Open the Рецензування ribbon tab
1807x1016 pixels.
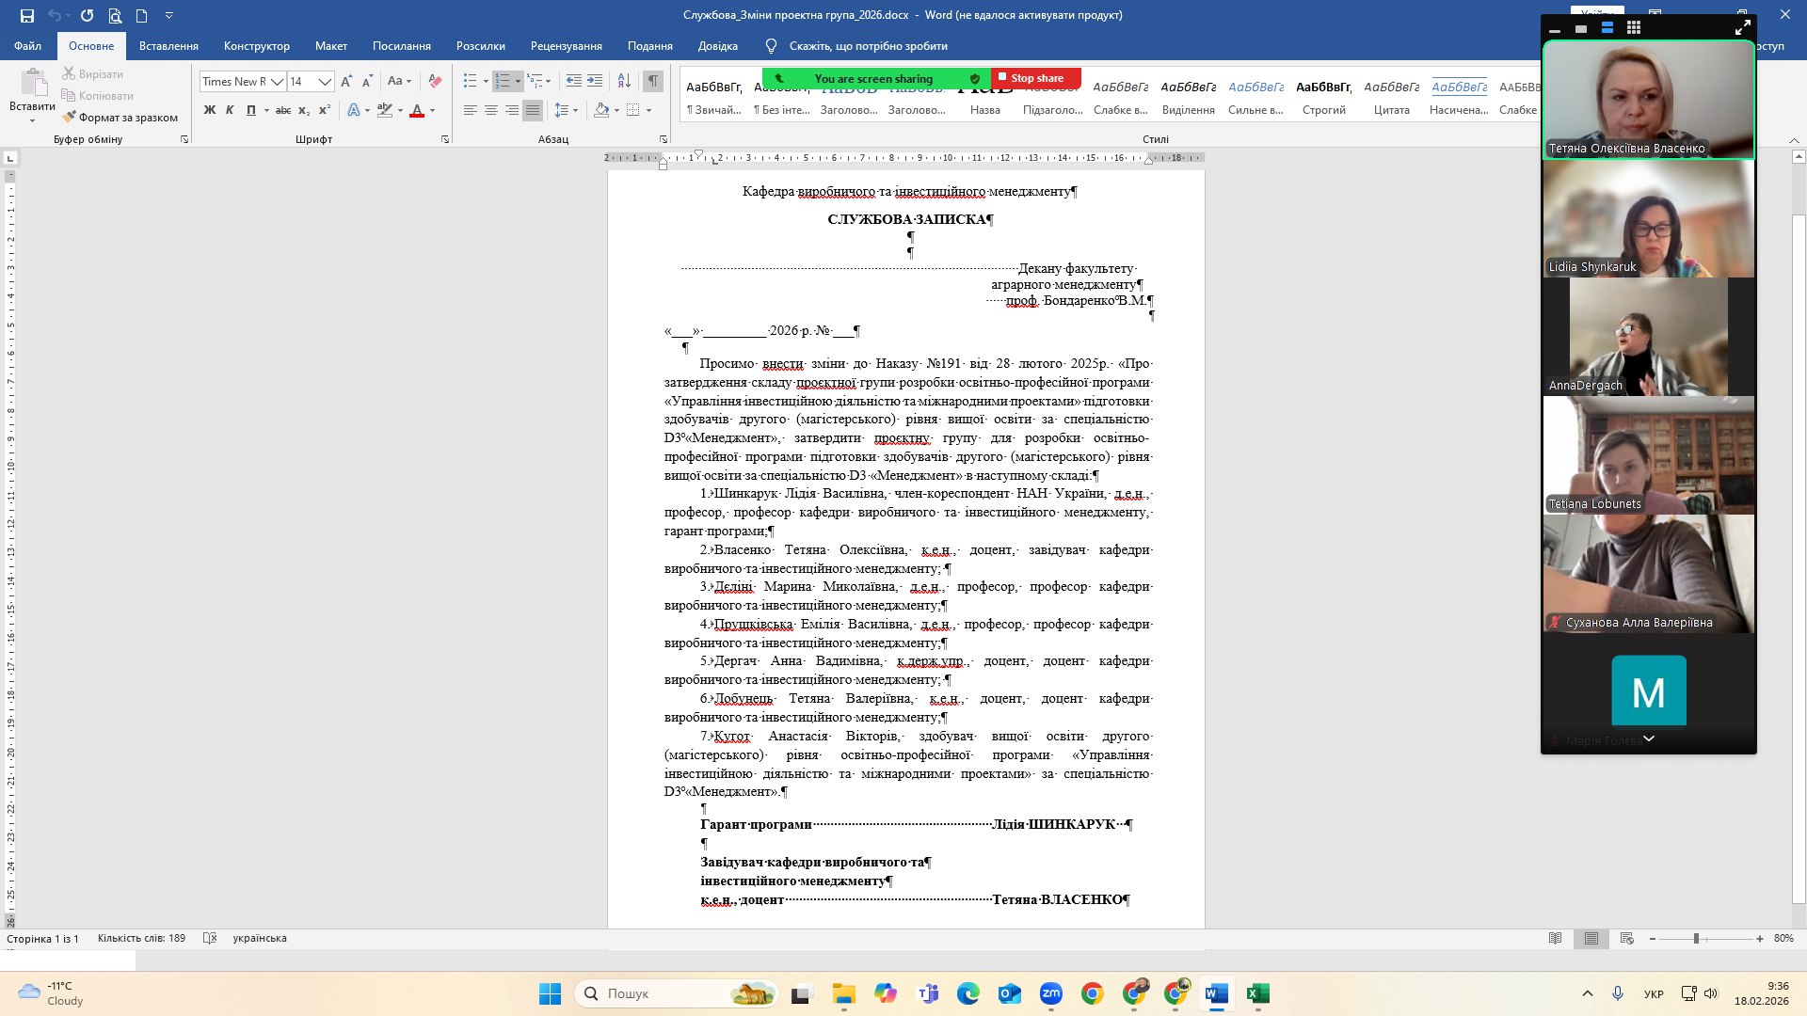(566, 45)
